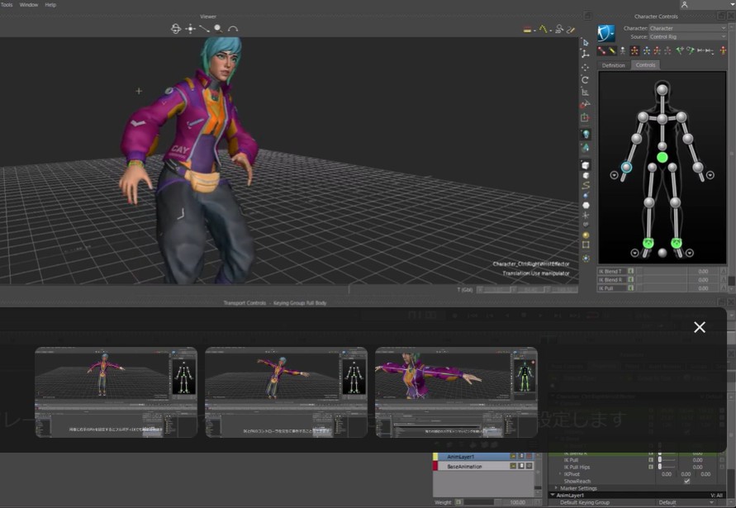Select Full Body keying mode icon
Image resolution: width=736 pixels, height=508 pixels.
pyautogui.click(x=634, y=50)
